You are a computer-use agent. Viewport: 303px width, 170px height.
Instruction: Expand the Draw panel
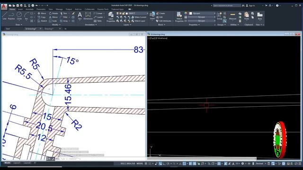point(18,25)
